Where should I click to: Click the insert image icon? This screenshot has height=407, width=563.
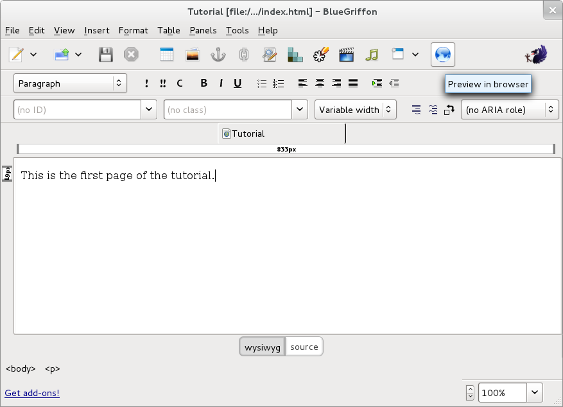coord(193,55)
